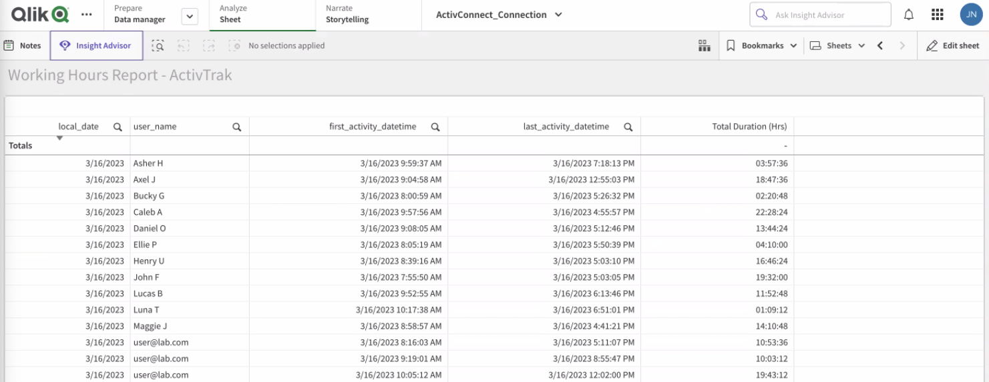Image resolution: width=989 pixels, height=382 pixels.
Task: Search in the user_name column
Action: (236, 127)
